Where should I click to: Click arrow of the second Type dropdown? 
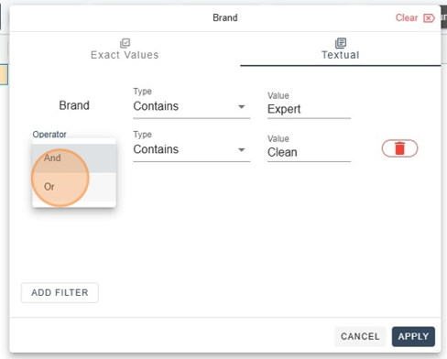tap(242, 150)
